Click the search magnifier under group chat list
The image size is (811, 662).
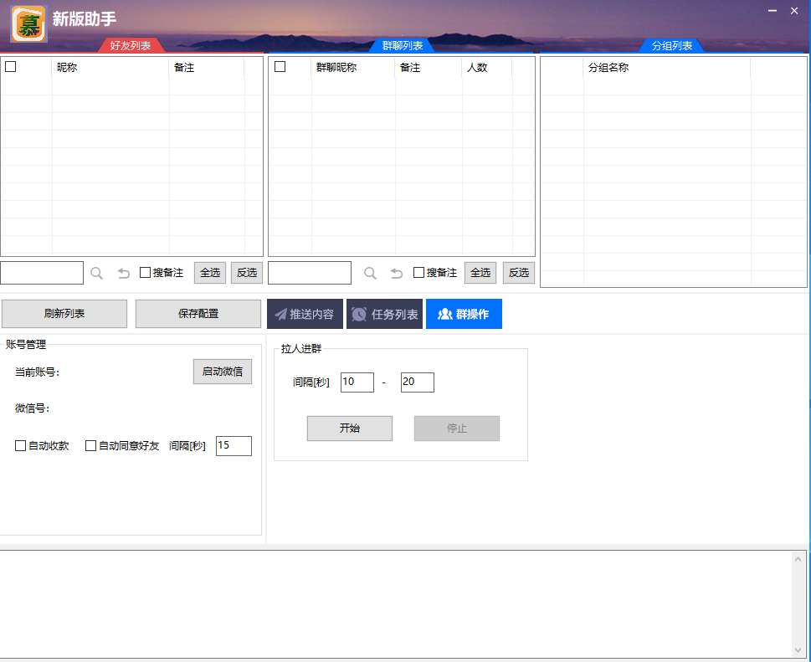[370, 273]
